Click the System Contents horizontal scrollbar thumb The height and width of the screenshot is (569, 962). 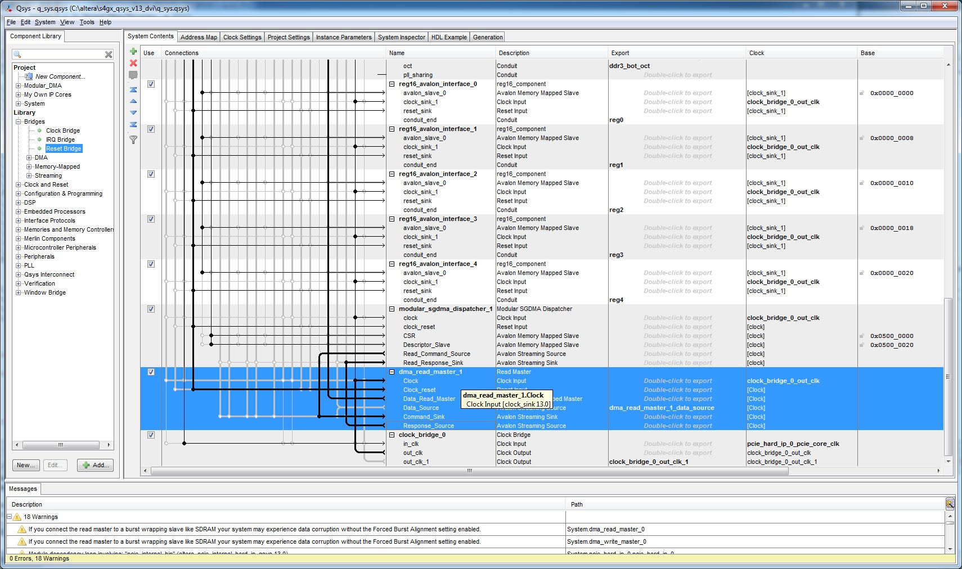470,471
